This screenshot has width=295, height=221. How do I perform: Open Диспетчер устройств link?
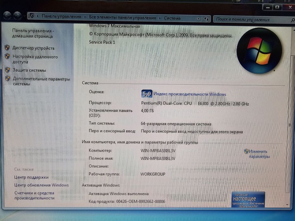[x=34, y=48]
